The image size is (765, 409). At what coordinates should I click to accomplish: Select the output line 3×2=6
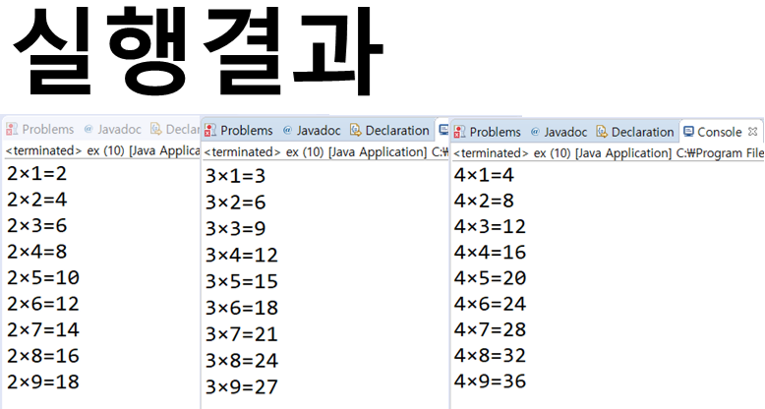click(x=236, y=203)
